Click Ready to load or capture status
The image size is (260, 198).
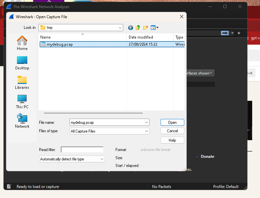(38, 187)
